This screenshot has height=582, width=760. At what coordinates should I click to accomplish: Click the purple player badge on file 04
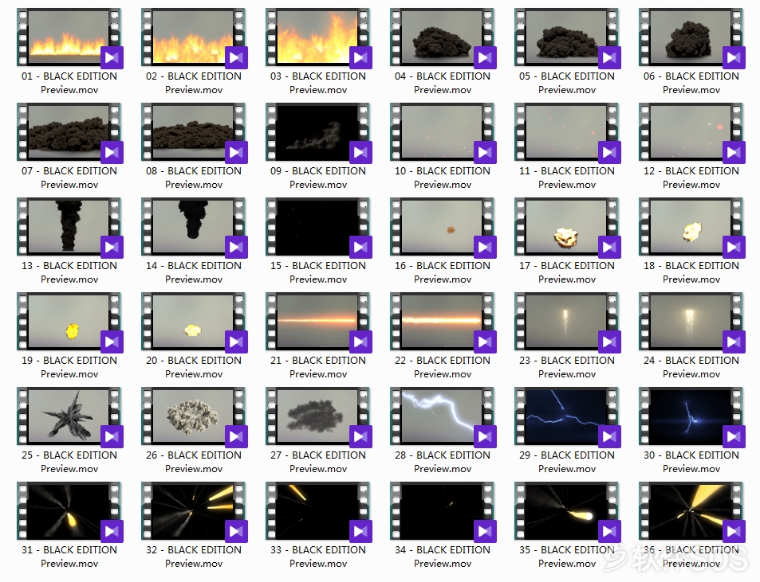point(485,57)
